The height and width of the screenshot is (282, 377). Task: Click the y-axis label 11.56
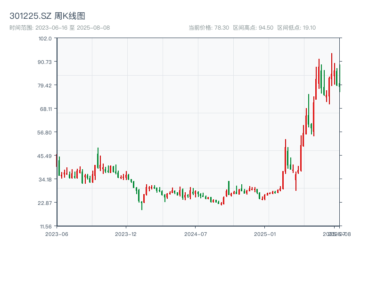(x=46, y=227)
